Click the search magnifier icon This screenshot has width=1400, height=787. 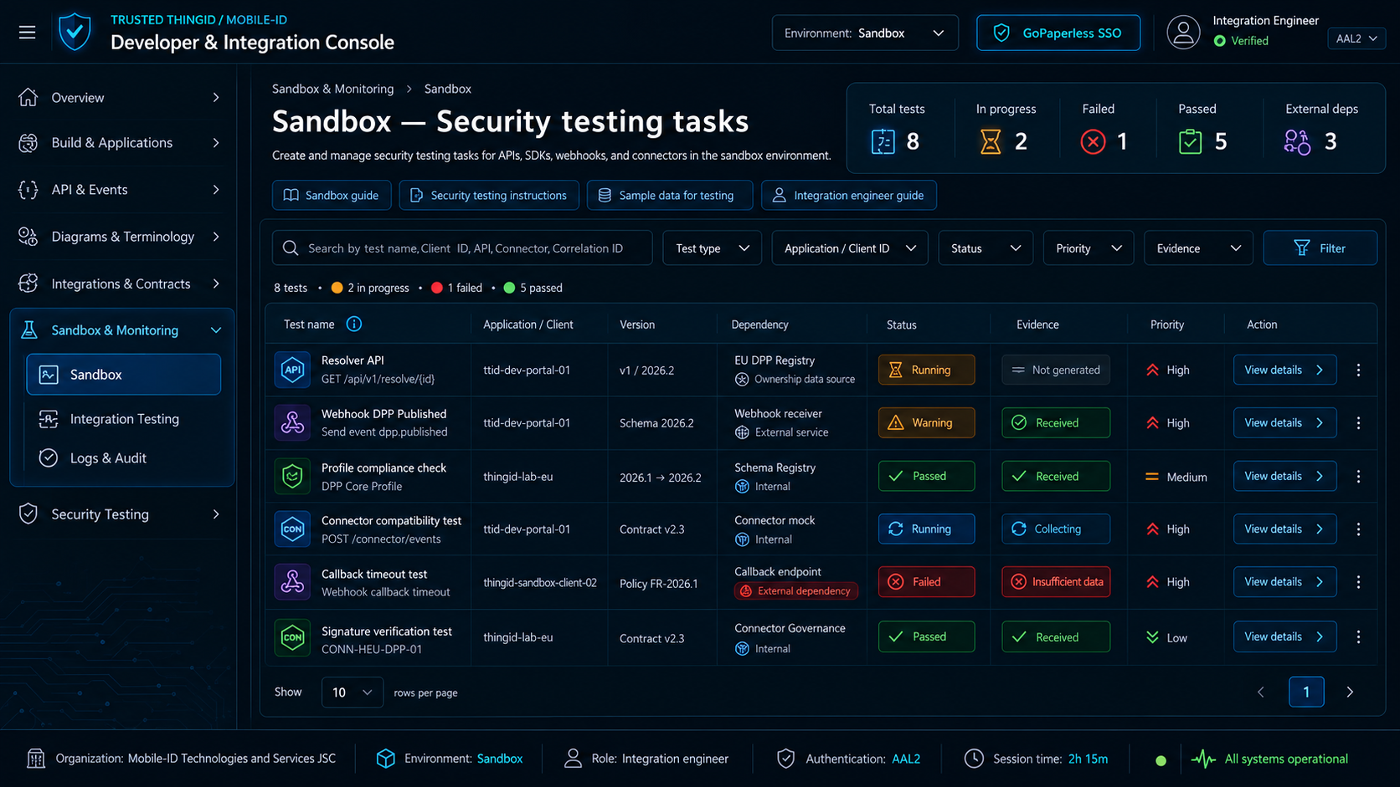(x=291, y=248)
